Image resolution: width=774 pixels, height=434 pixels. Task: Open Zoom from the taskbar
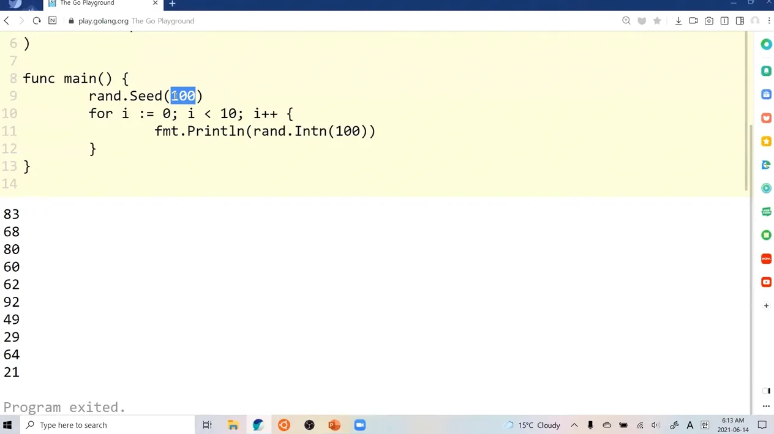click(360, 425)
